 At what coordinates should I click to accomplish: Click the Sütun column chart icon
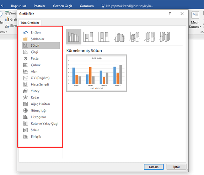(25, 46)
